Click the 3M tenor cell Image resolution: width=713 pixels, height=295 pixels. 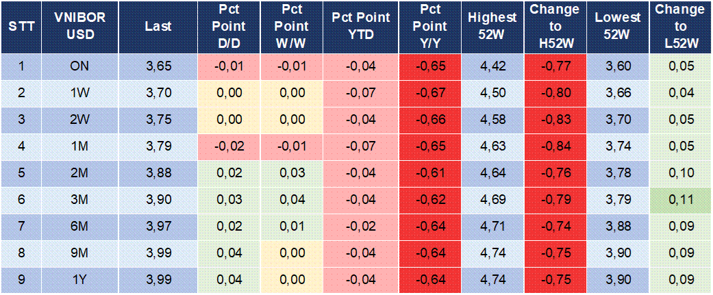tap(80, 200)
